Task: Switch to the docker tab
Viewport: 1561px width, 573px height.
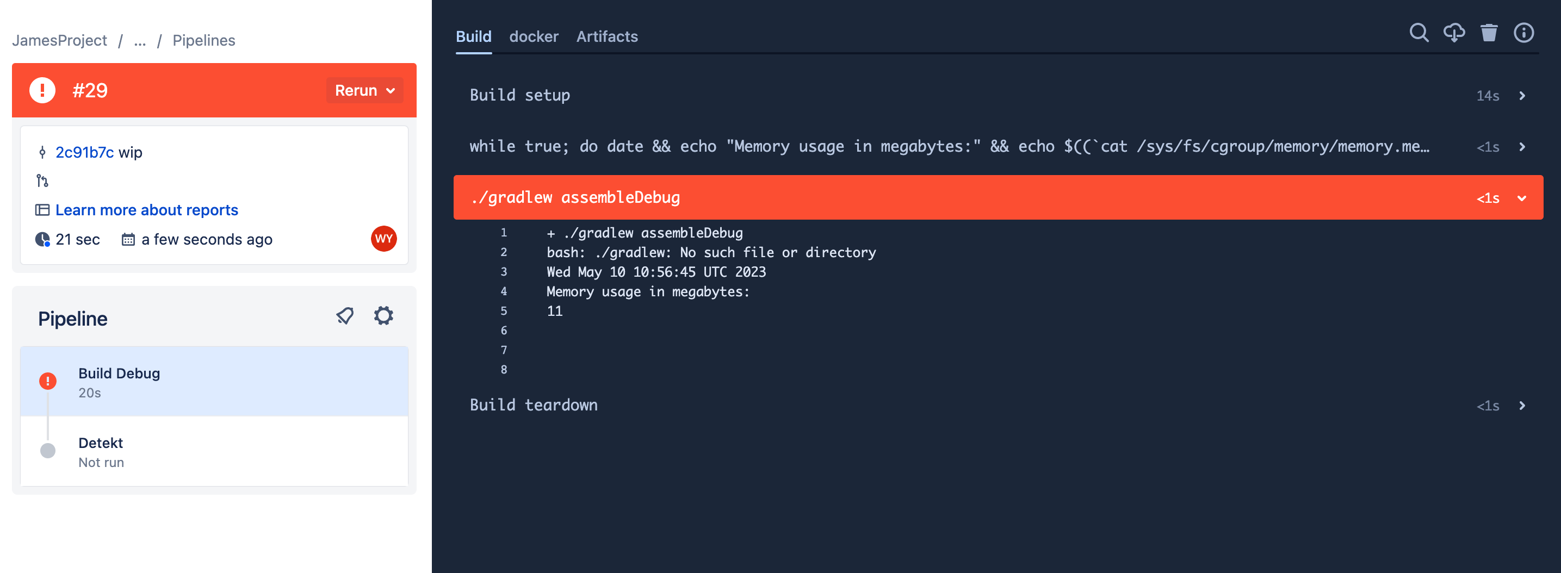Action: tap(534, 36)
